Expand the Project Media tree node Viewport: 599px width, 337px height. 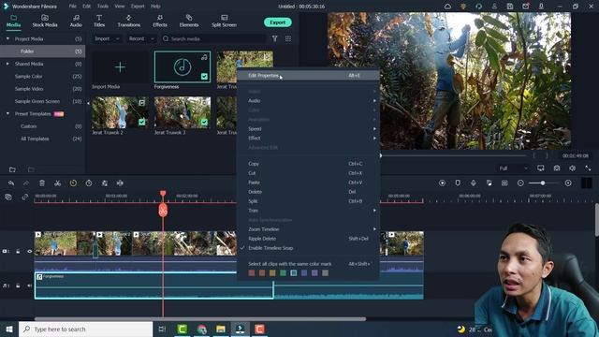(7, 39)
